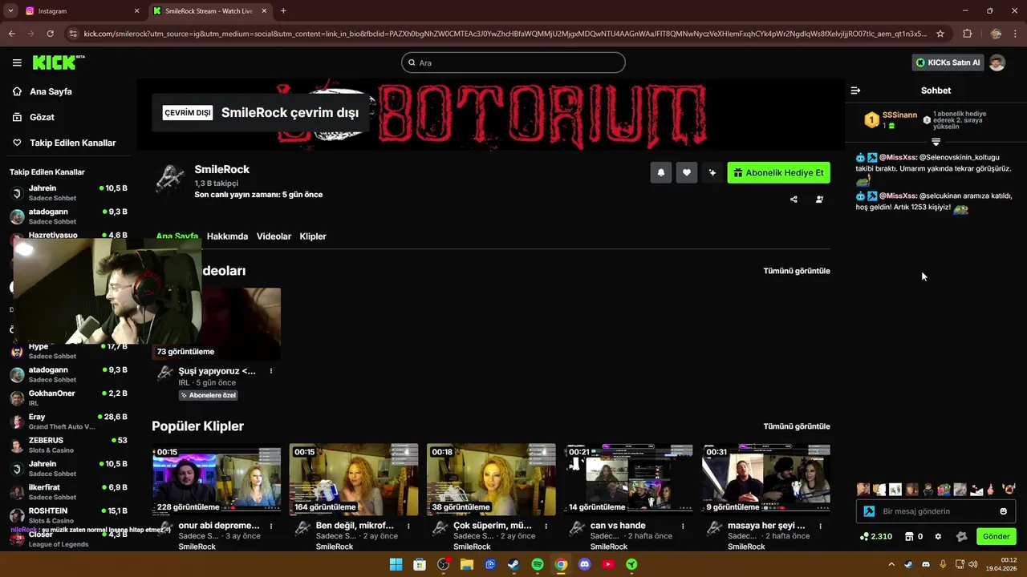This screenshot has width=1027, height=577.
Task: Switch to the Videolar tab
Action: 274,236
